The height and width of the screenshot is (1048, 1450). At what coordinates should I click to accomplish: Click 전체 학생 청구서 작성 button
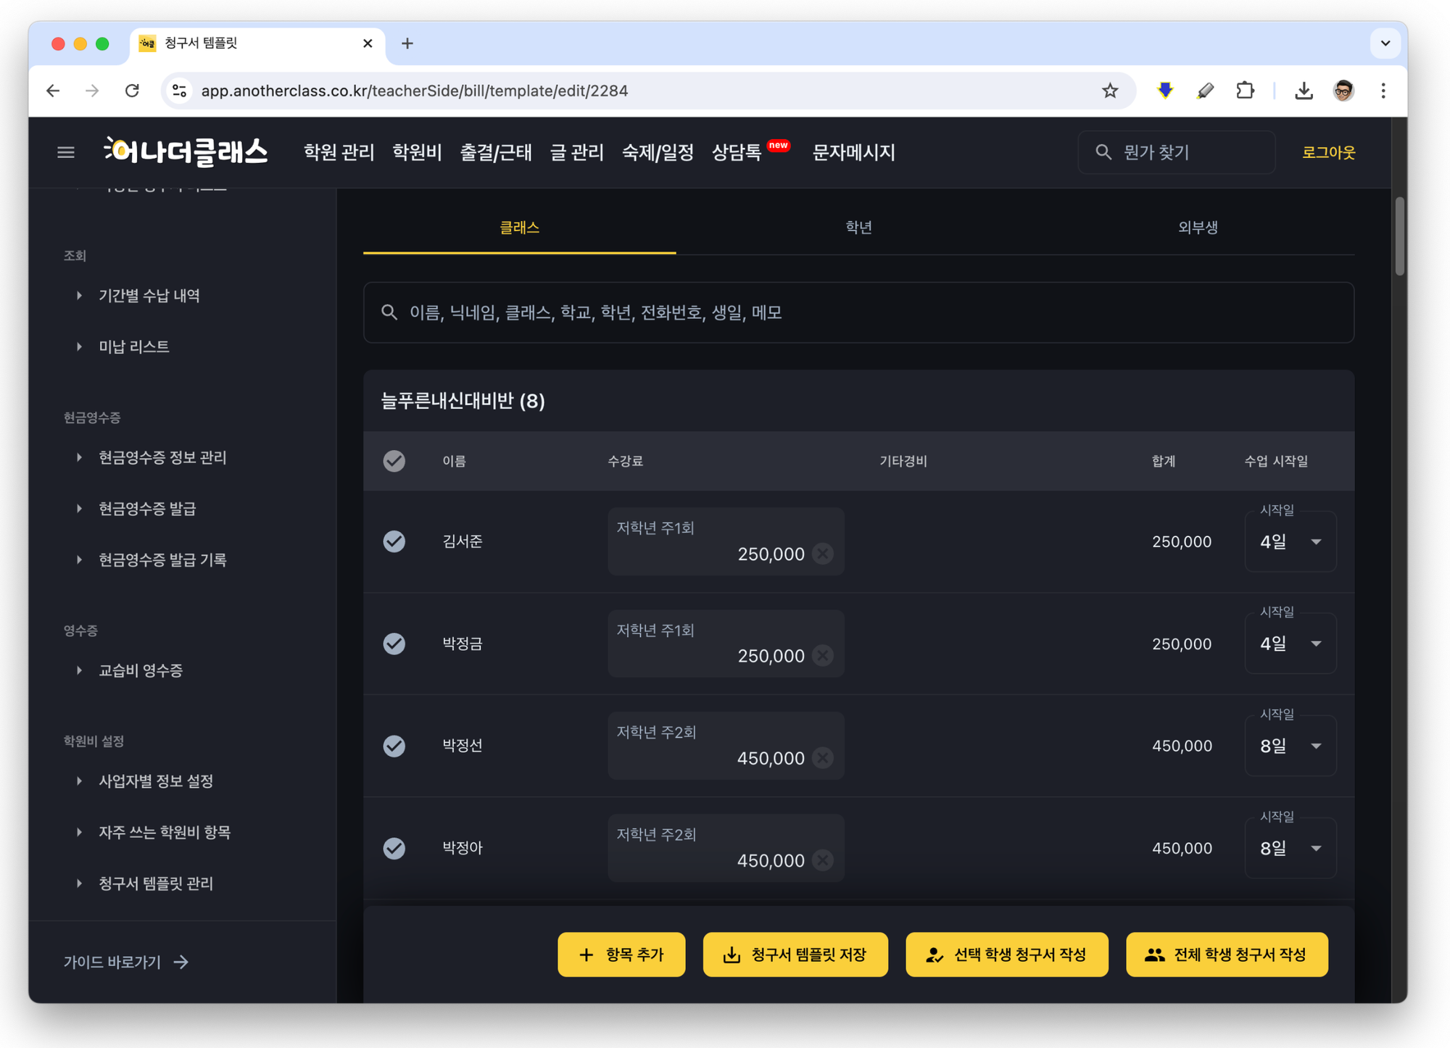(1227, 955)
